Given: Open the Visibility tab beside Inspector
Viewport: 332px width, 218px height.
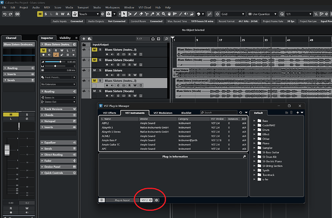Looking at the screenshot, I should tap(65, 38).
